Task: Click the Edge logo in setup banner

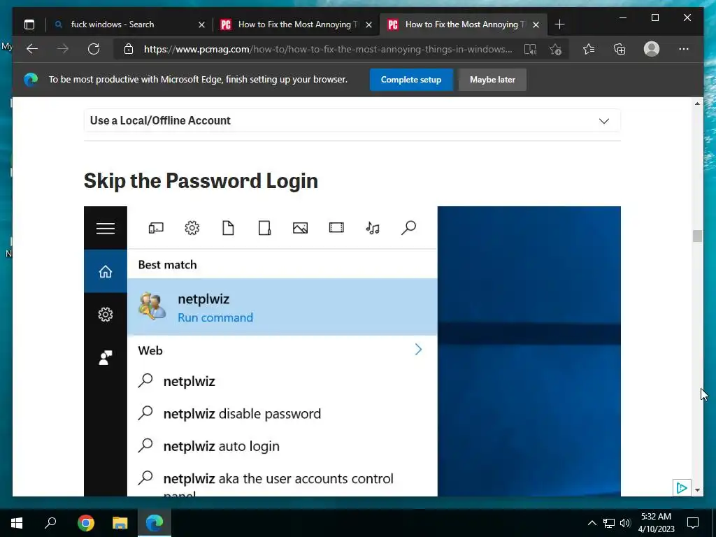Action: pyautogui.click(x=31, y=80)
